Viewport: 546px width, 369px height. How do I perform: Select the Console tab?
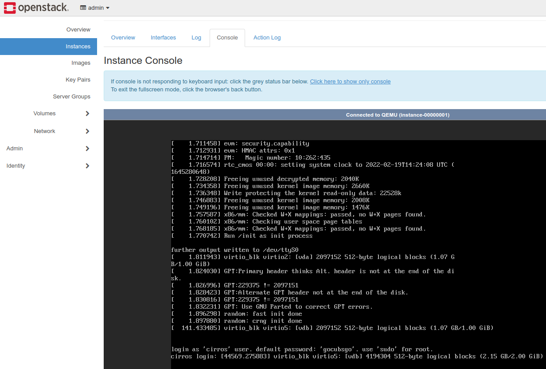pos(227,38)
